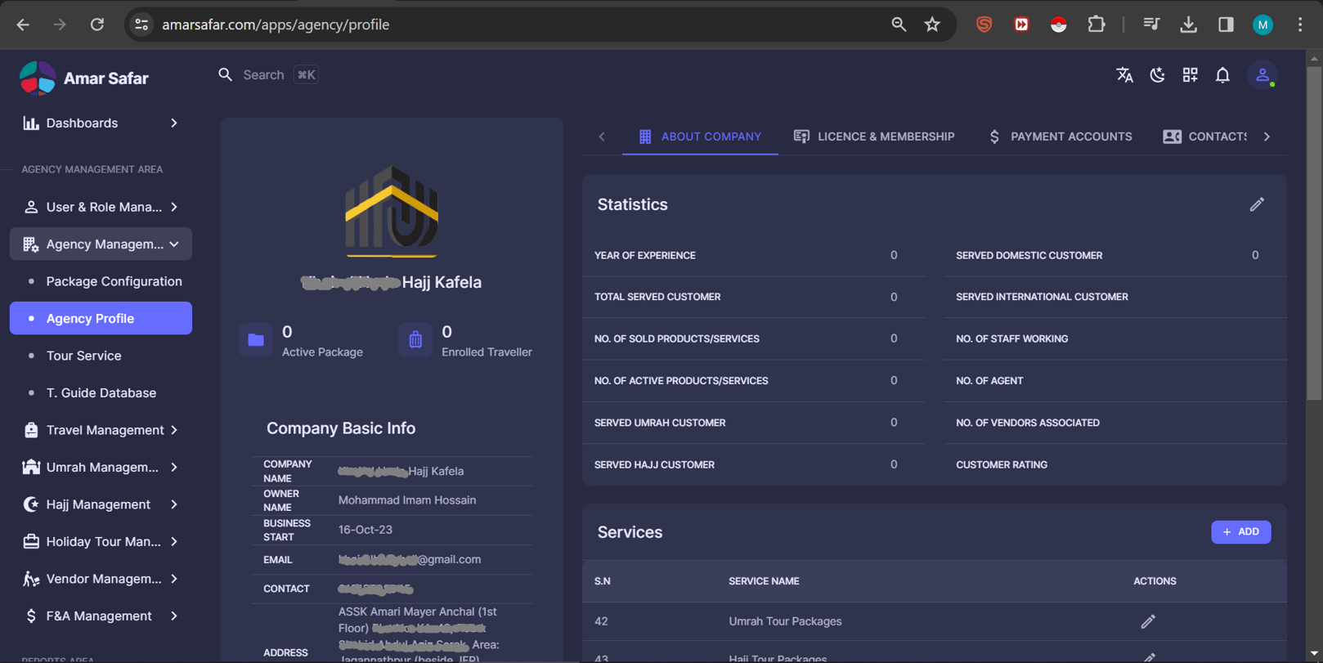Bookmark this page with star icon
The height and width of the screenshot is (663, 1323).
coord(932,25)
